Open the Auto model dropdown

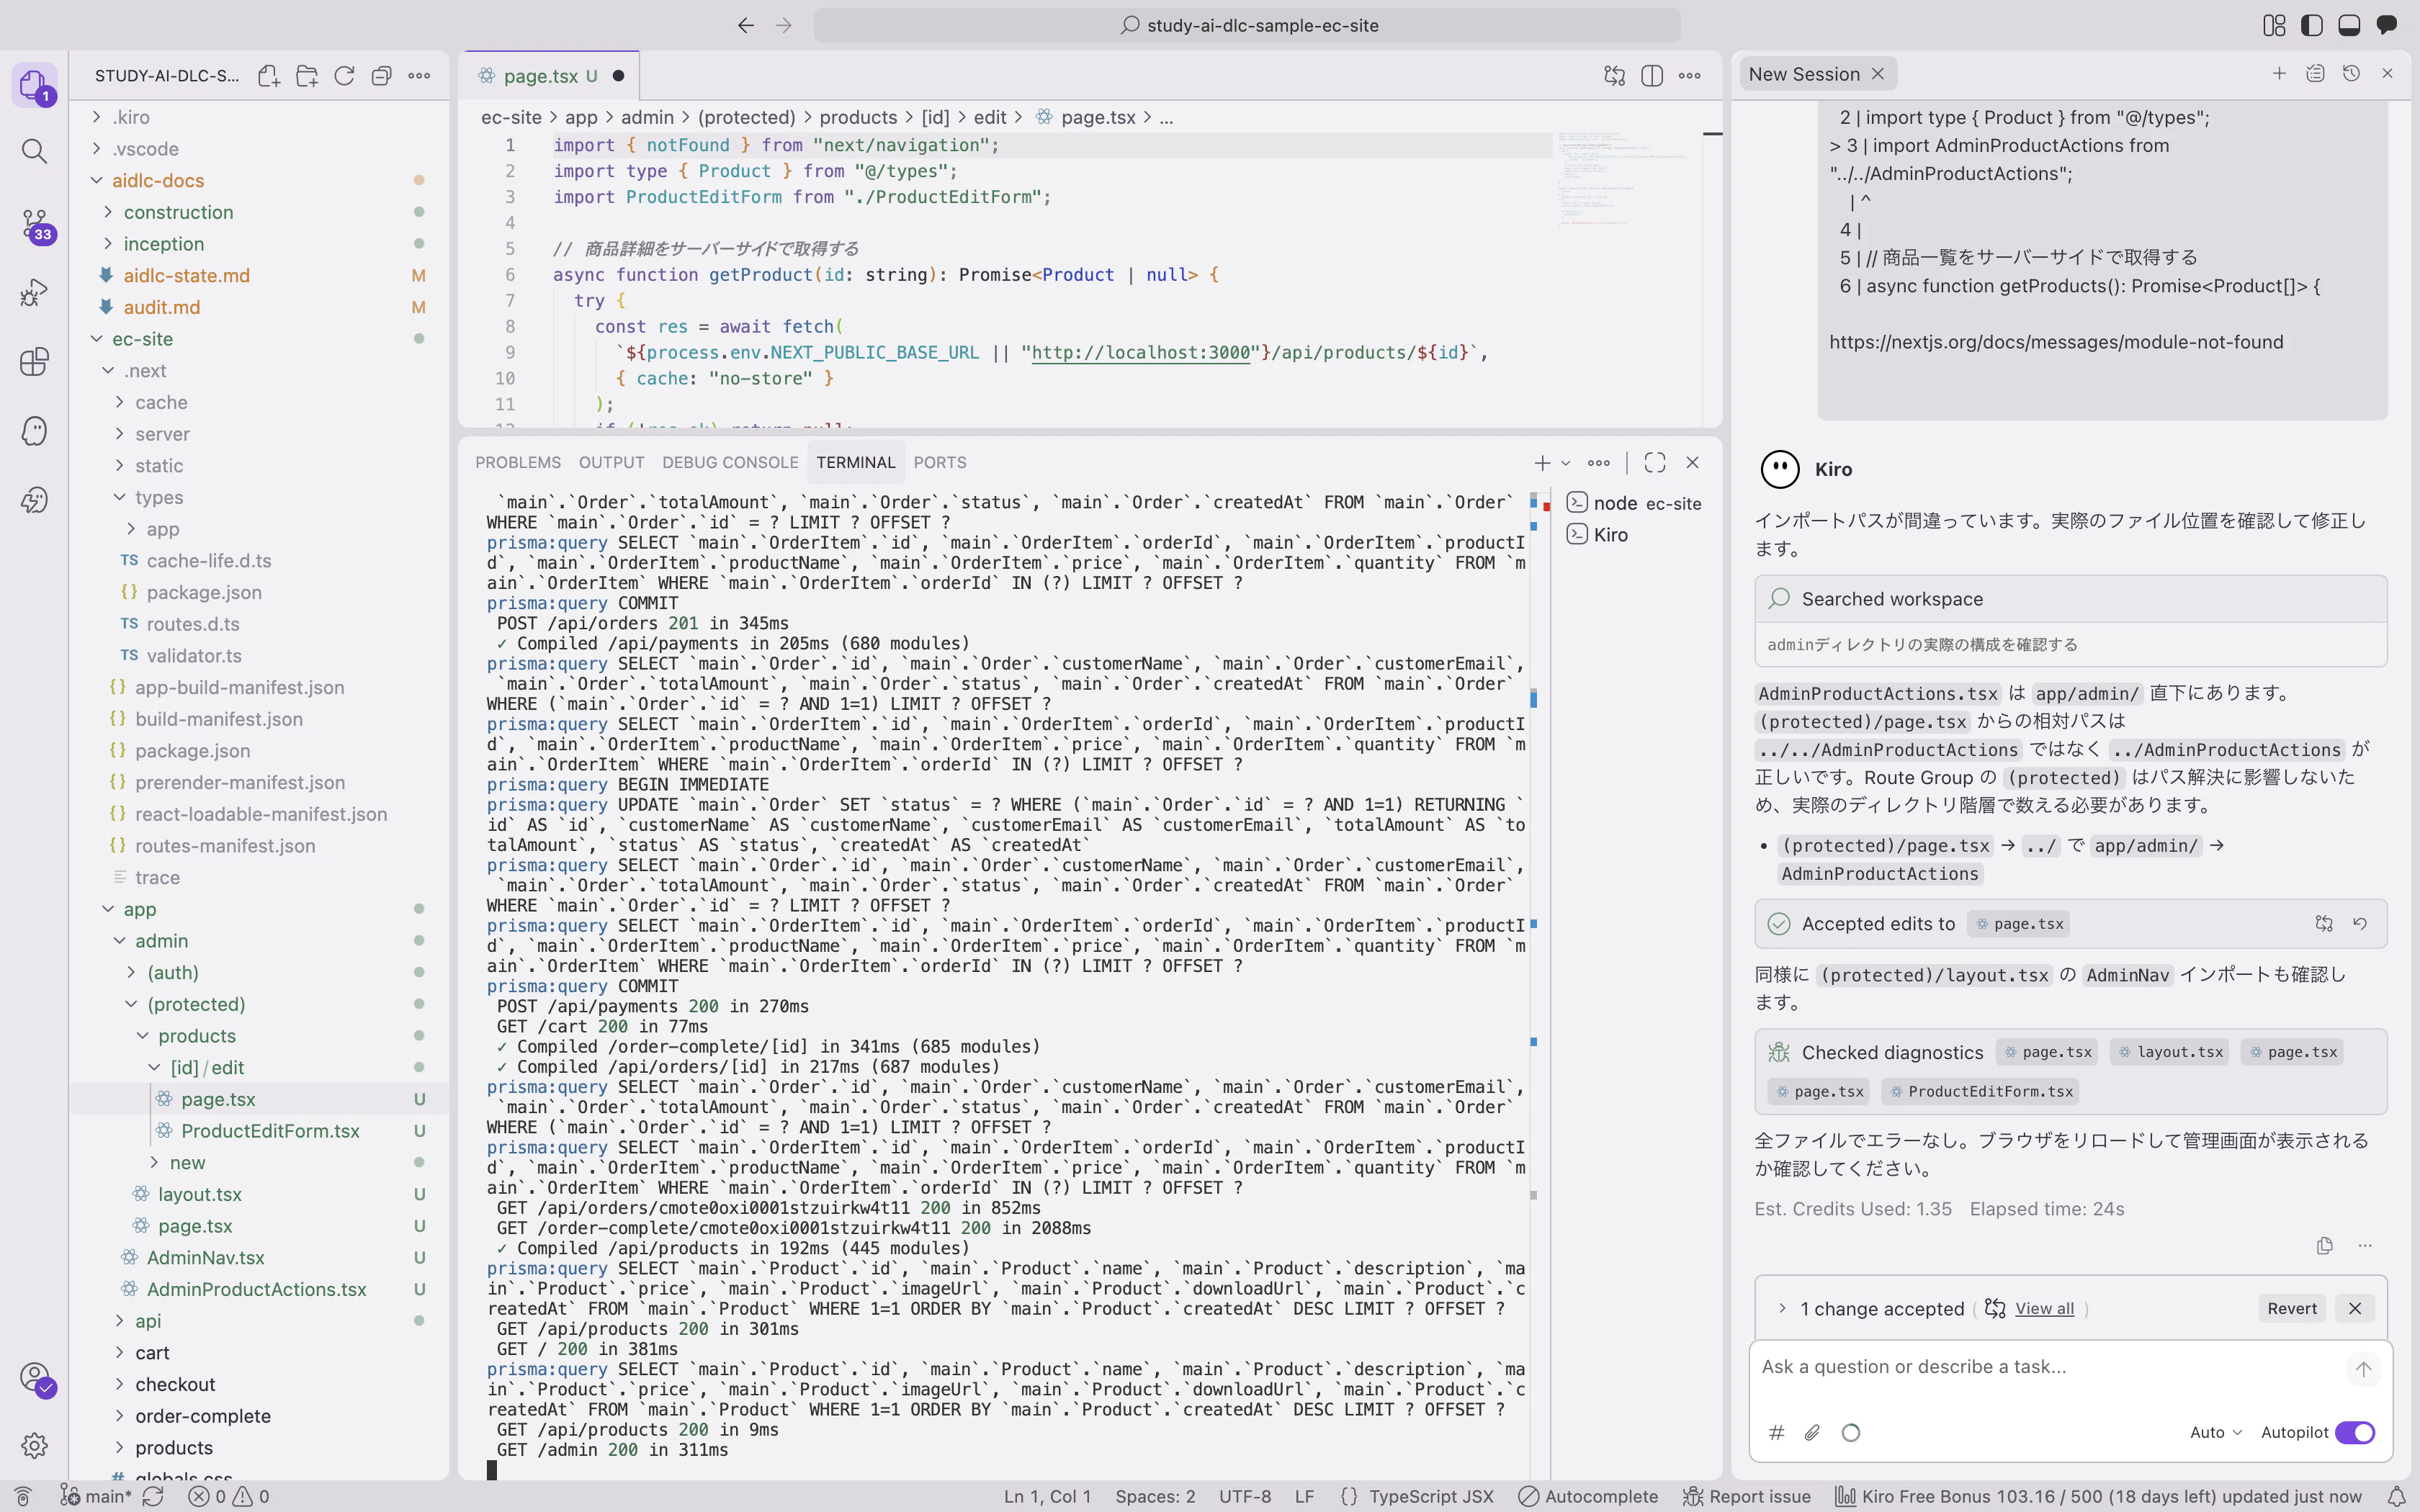[x=2216, y=1433]
